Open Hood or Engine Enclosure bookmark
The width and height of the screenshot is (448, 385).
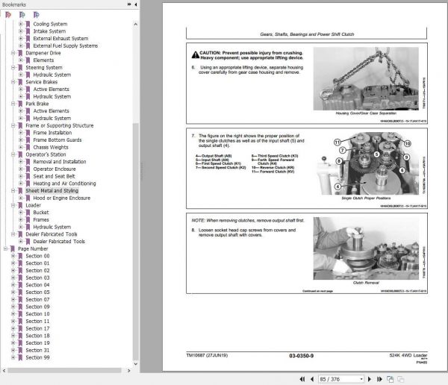pos(61,198)
